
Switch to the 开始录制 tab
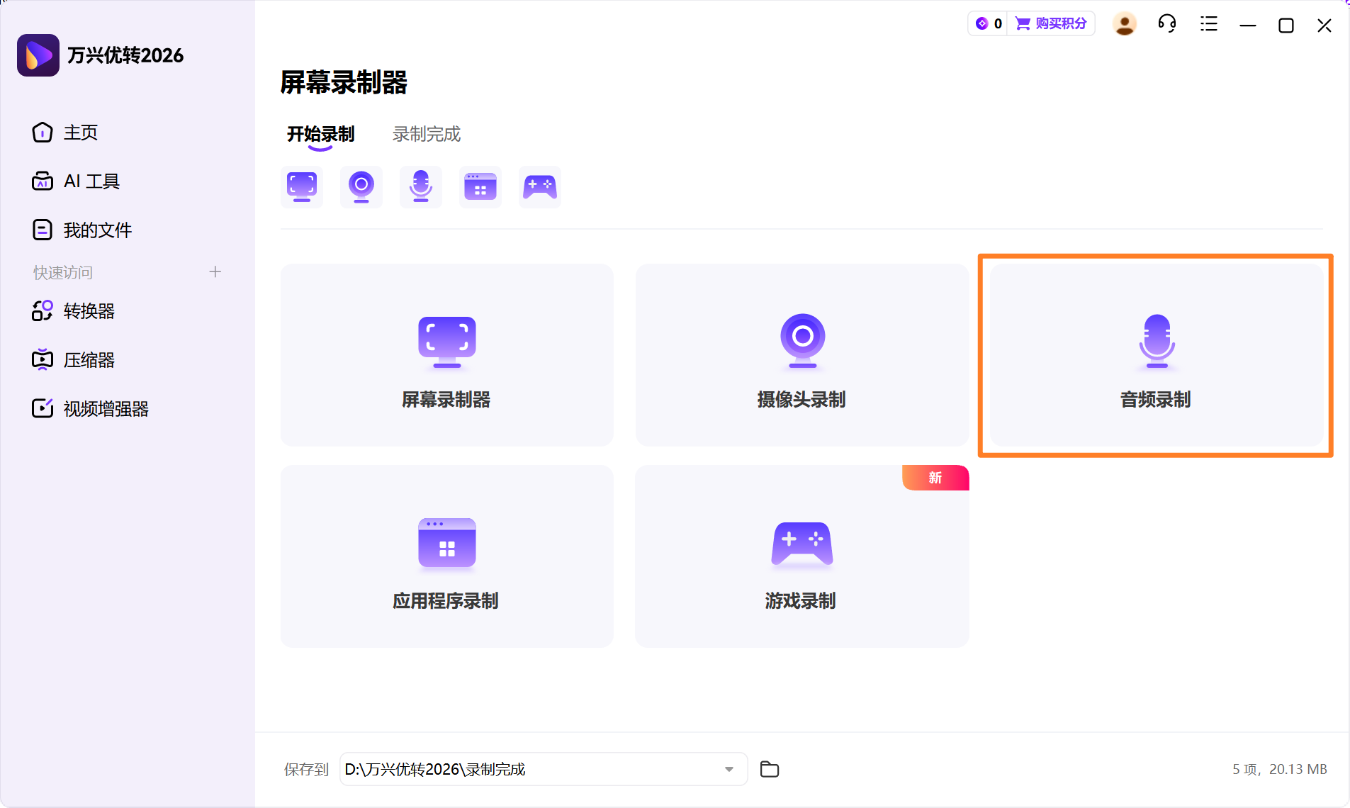[x=320, y=134]
